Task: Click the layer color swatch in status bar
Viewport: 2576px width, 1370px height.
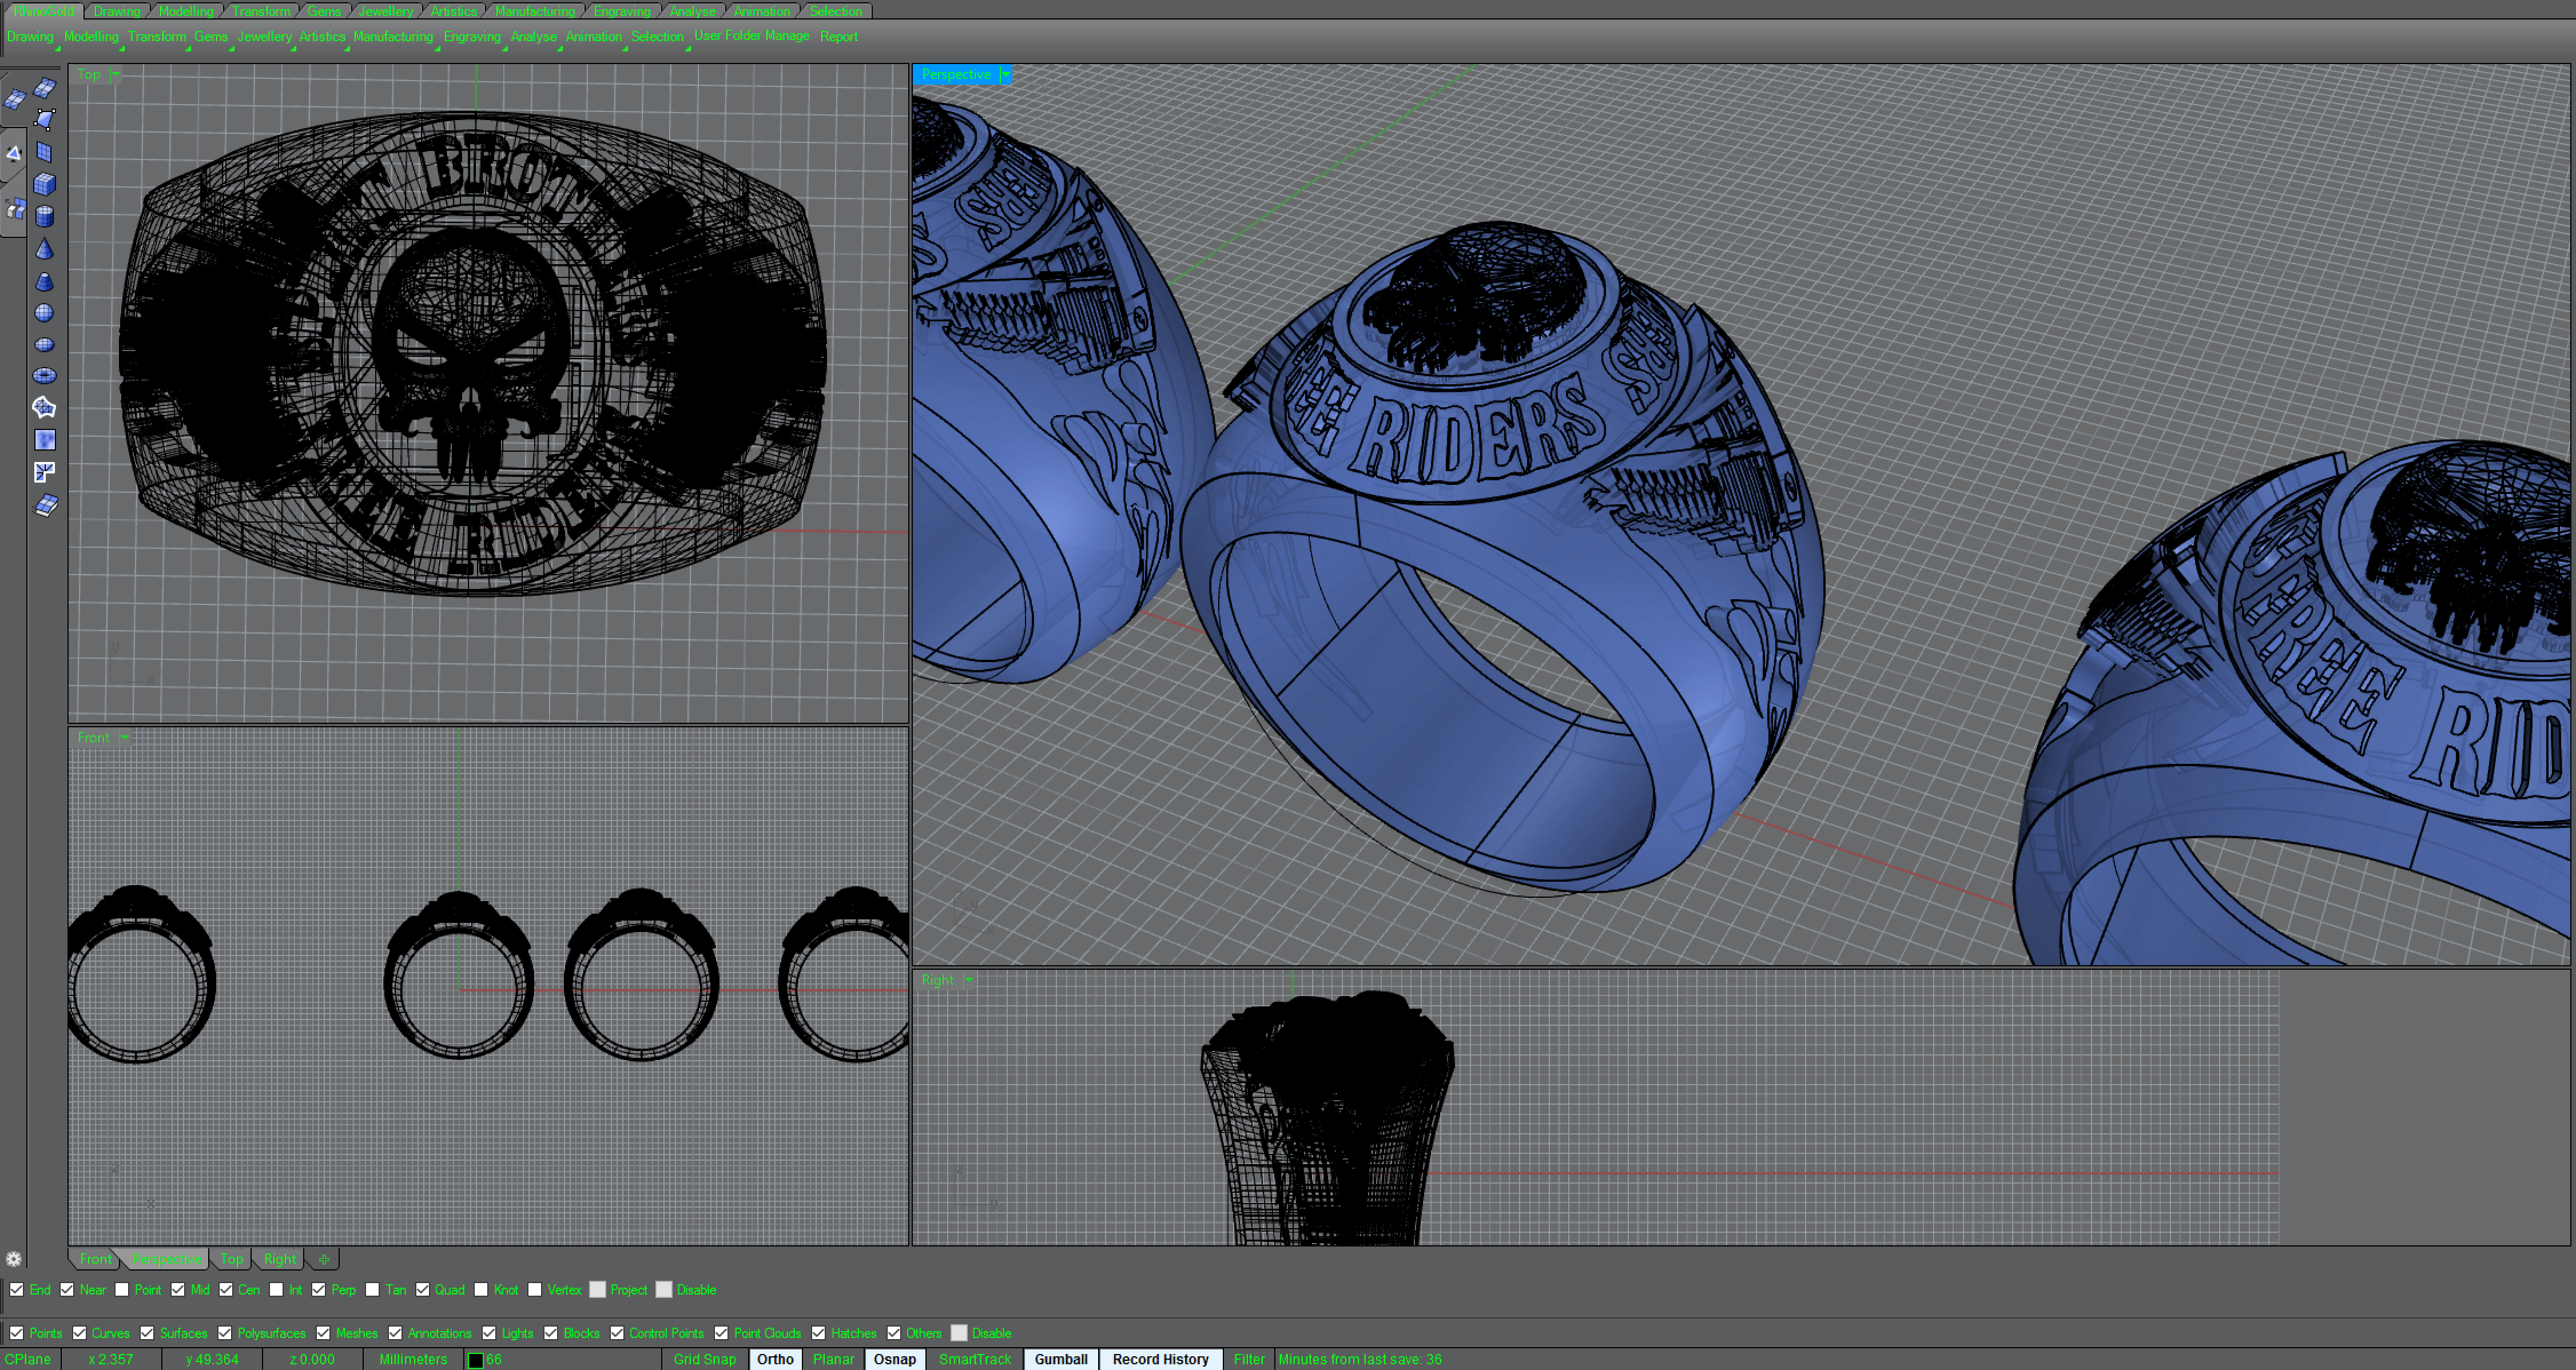Action: click(476, 1360)
